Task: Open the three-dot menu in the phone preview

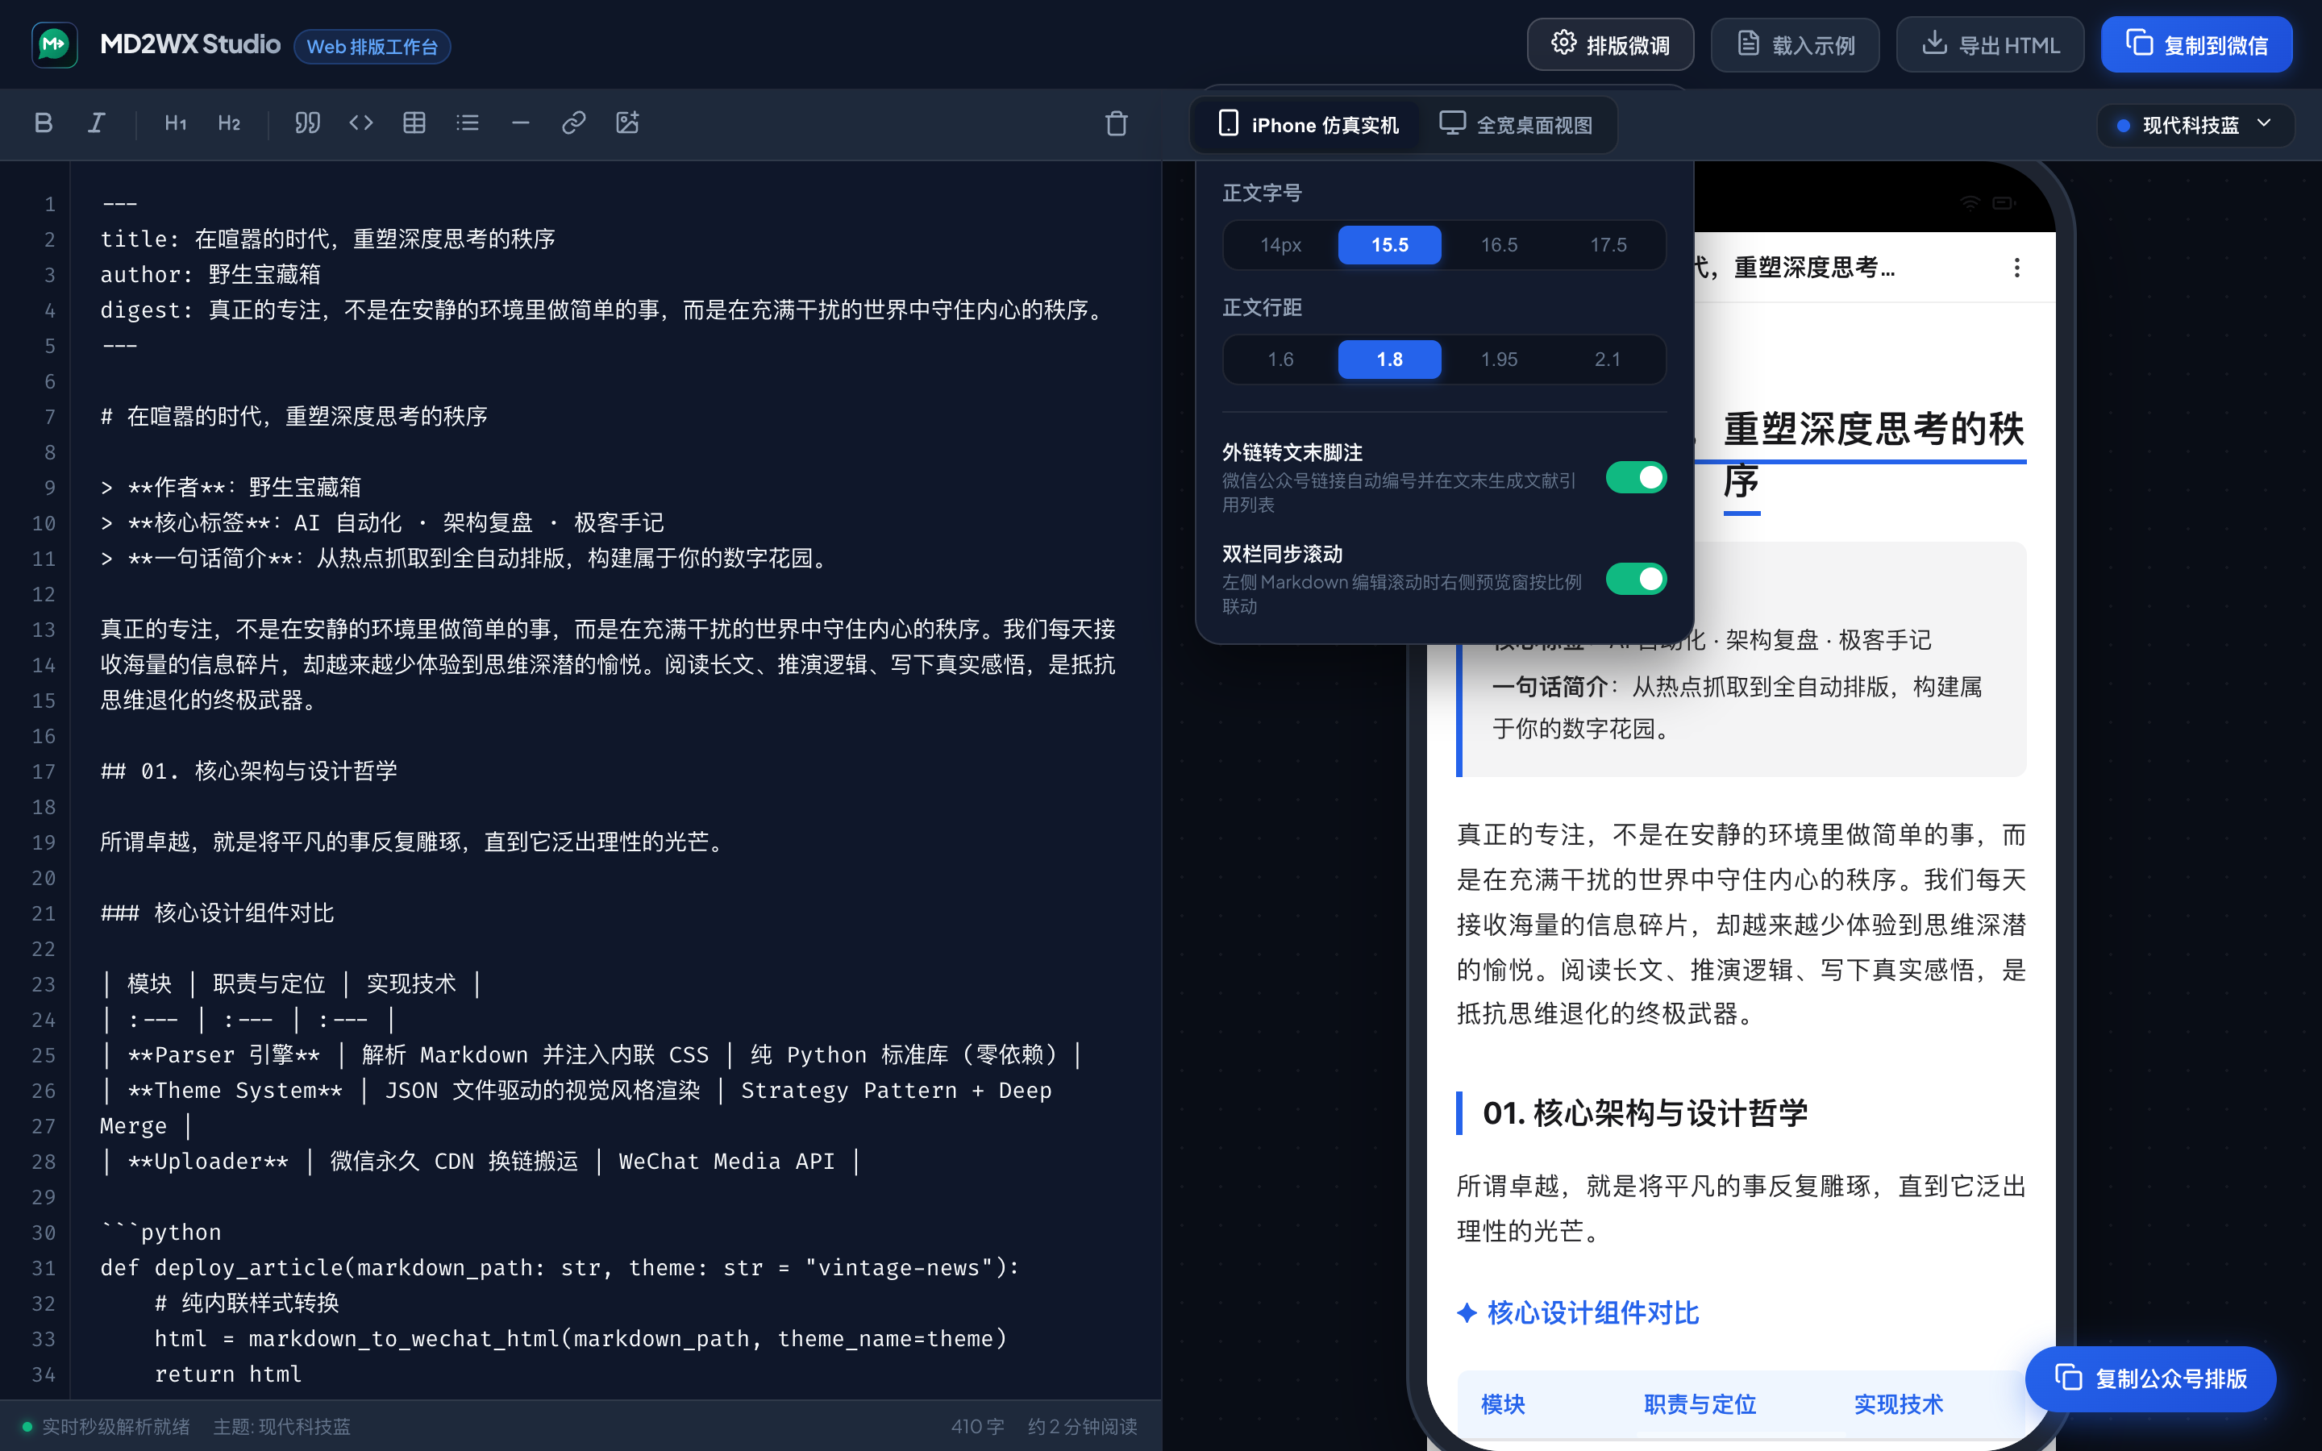Action: 2017,268
